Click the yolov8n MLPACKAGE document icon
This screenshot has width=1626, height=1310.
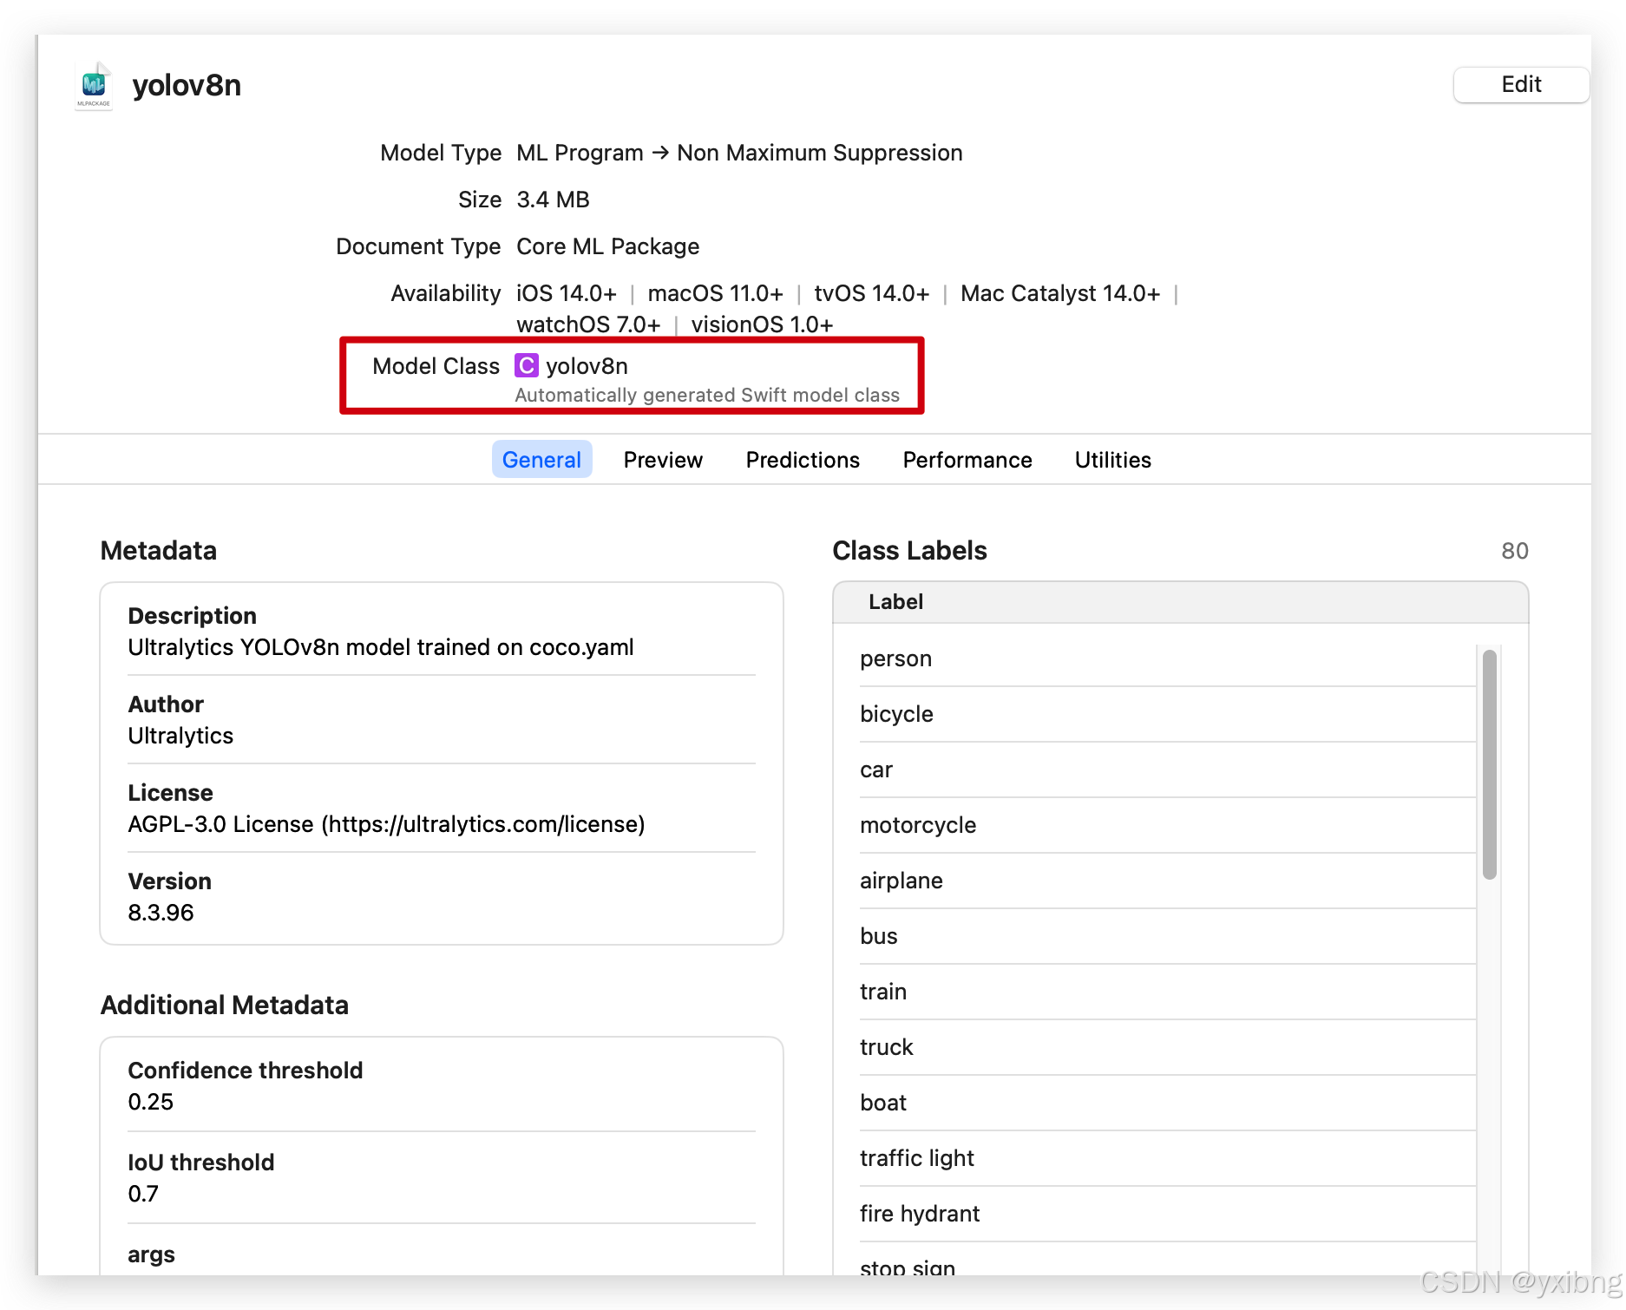click(x=92, y=86)
